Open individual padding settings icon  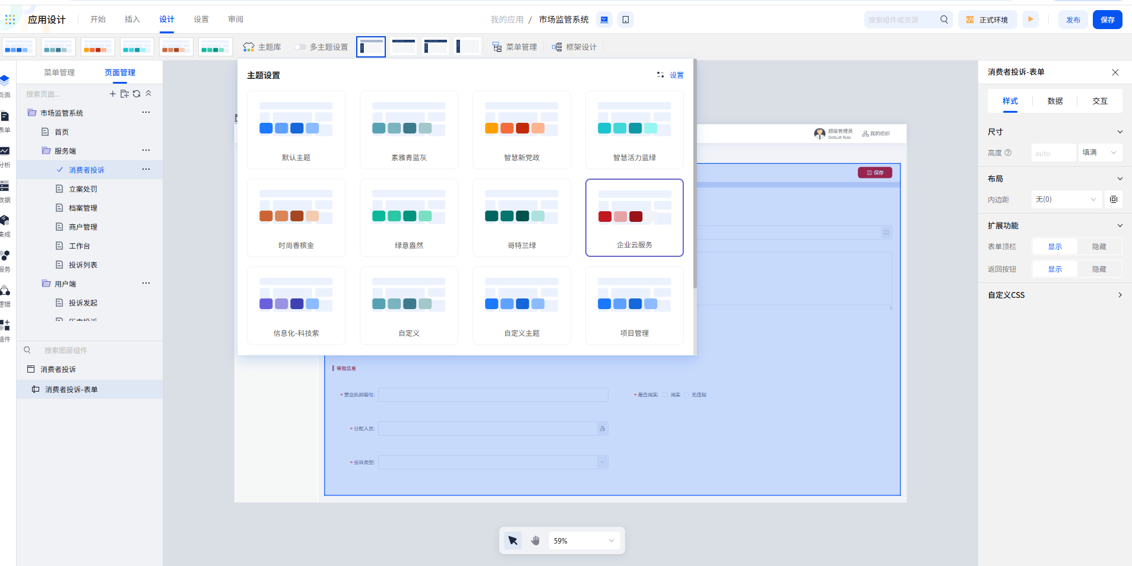[1114, 199]
